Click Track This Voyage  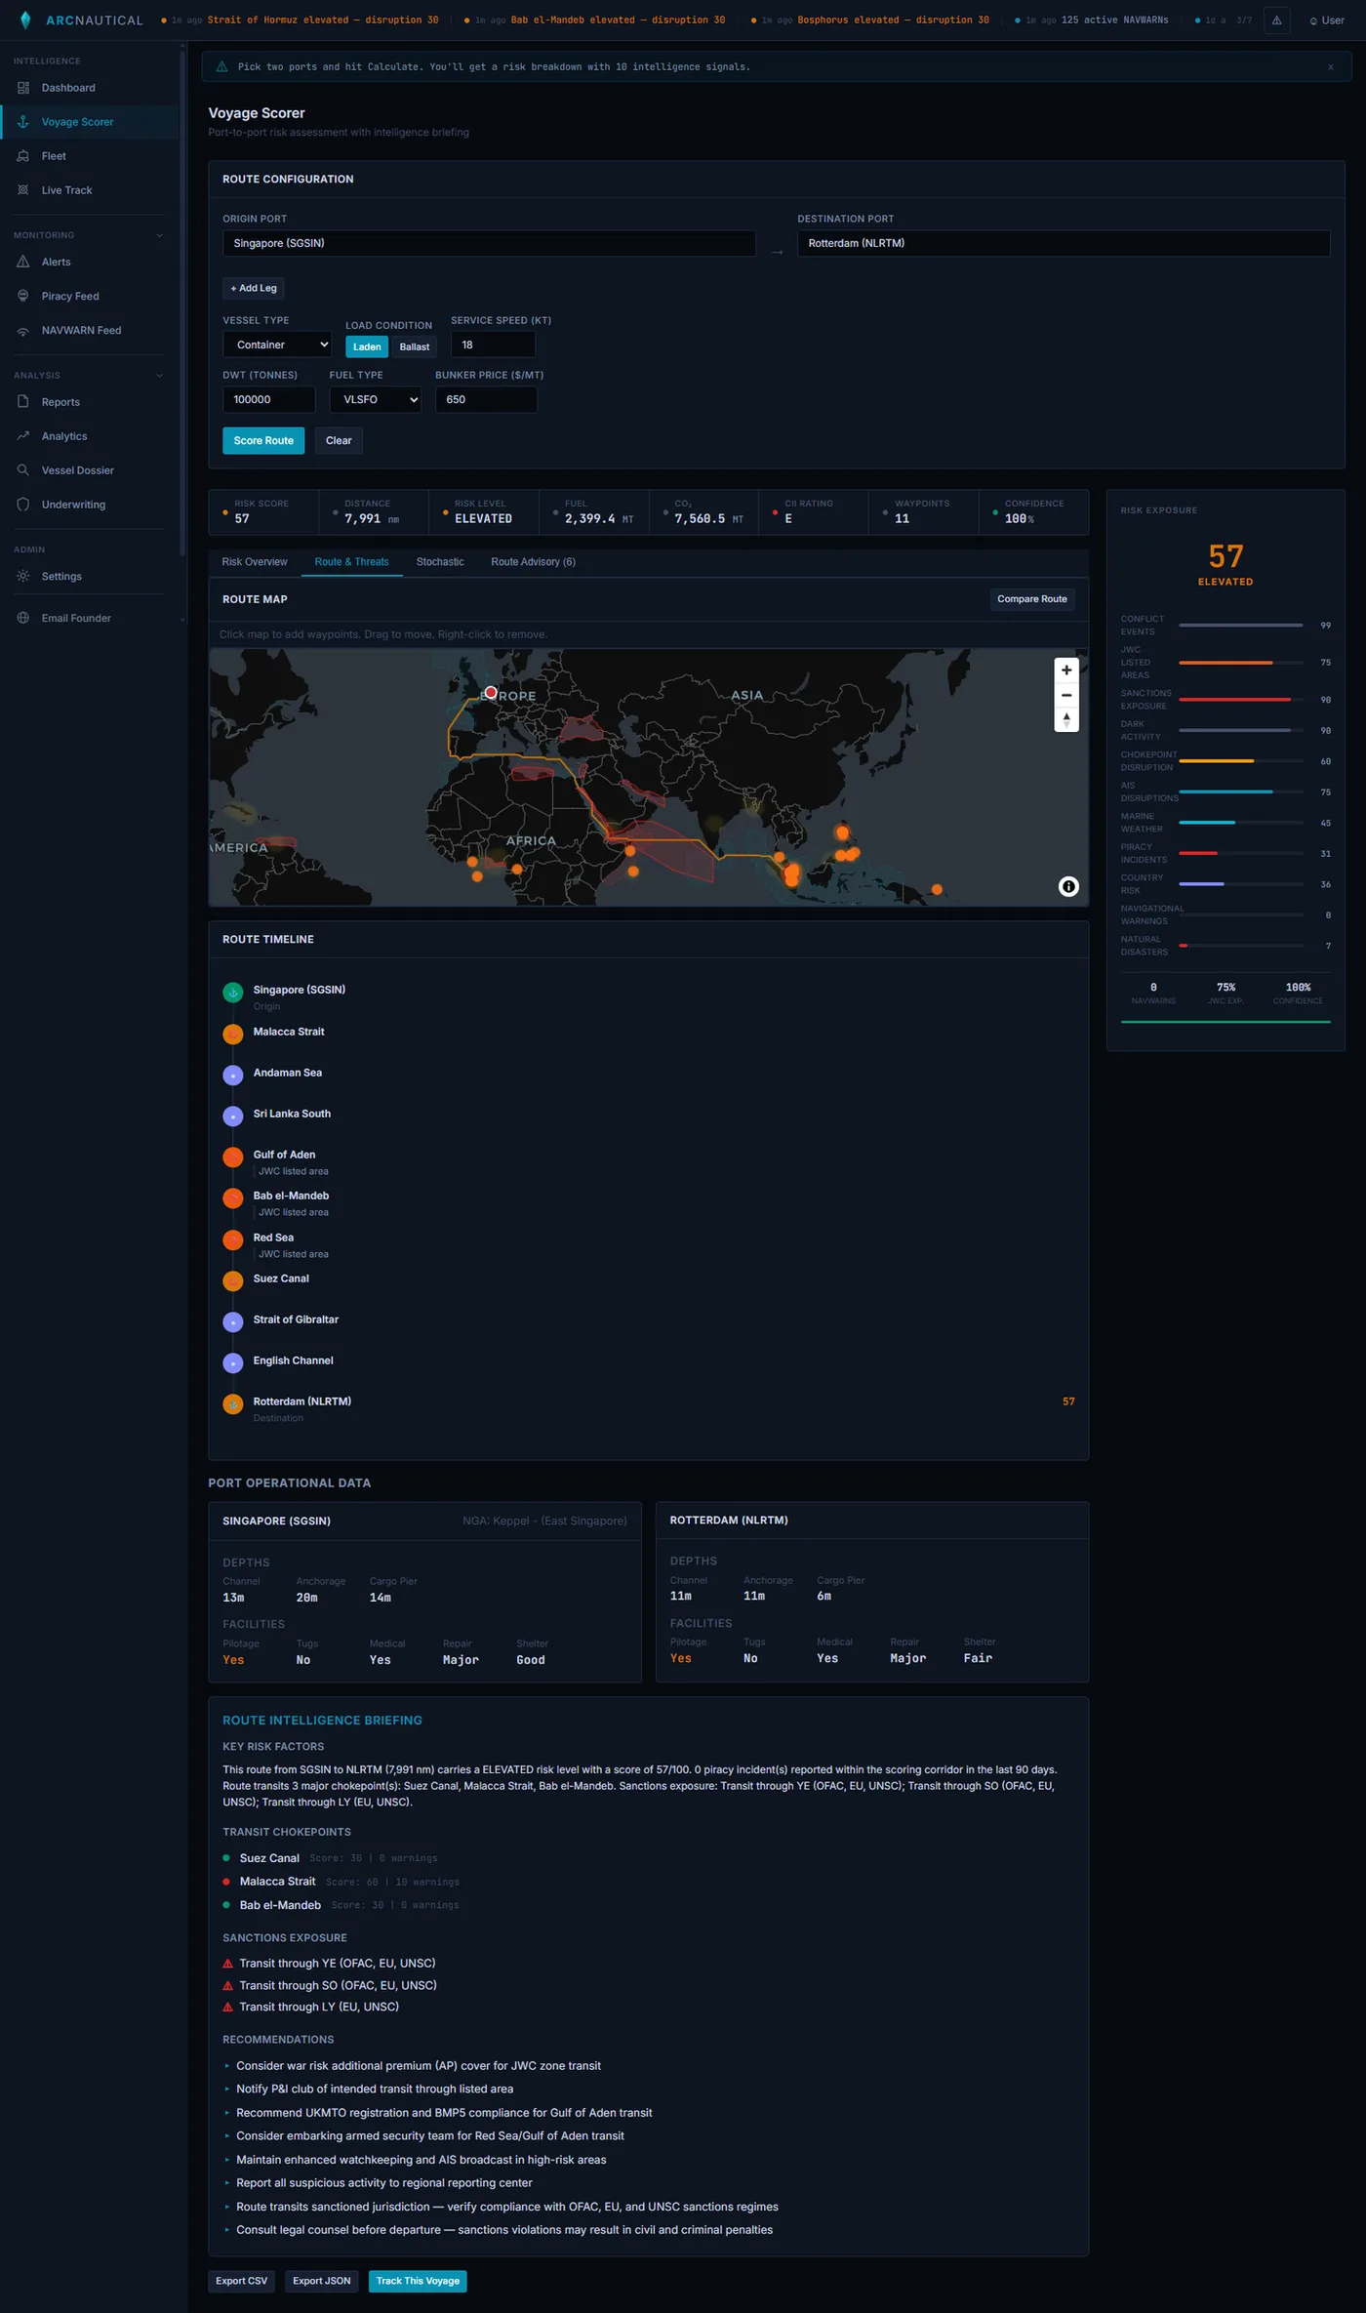[x=418, y=2281]
